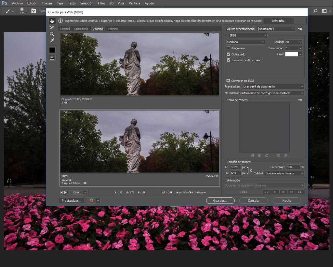Open the preview connection speed menu icon
Viewport: 333px width, 267px height.
pyautogui.click(x=85, y=183)
